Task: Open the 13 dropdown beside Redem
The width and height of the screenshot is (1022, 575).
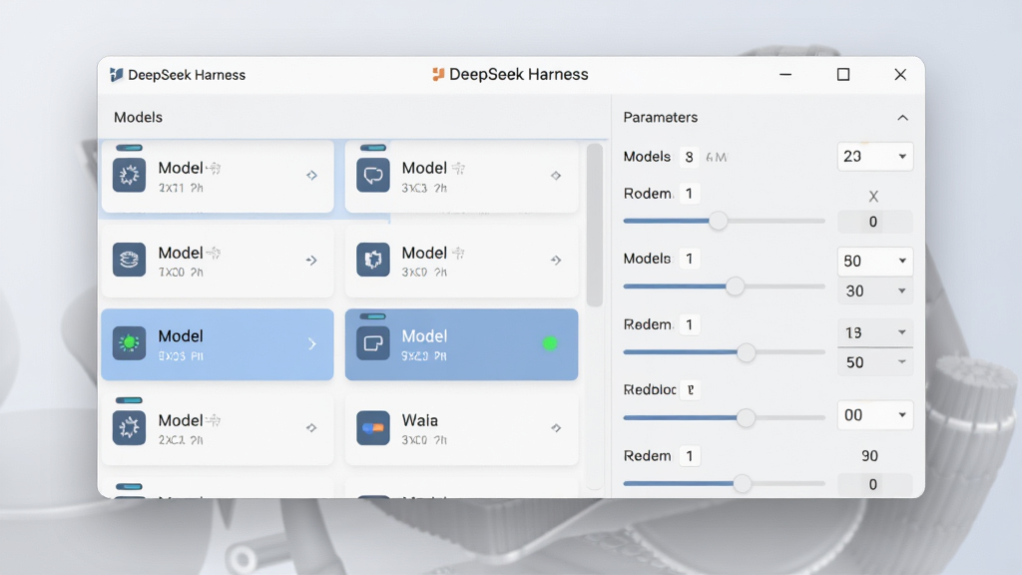Action: pyautogui.click(x=874, y=332)
